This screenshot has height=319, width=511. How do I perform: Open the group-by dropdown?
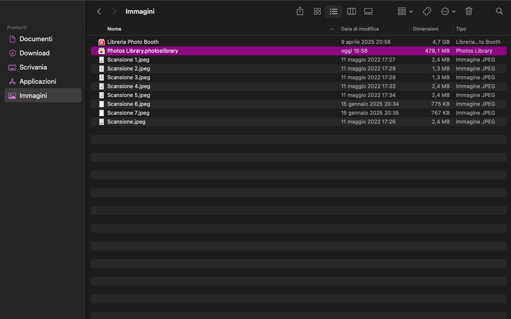pos(405,12)
